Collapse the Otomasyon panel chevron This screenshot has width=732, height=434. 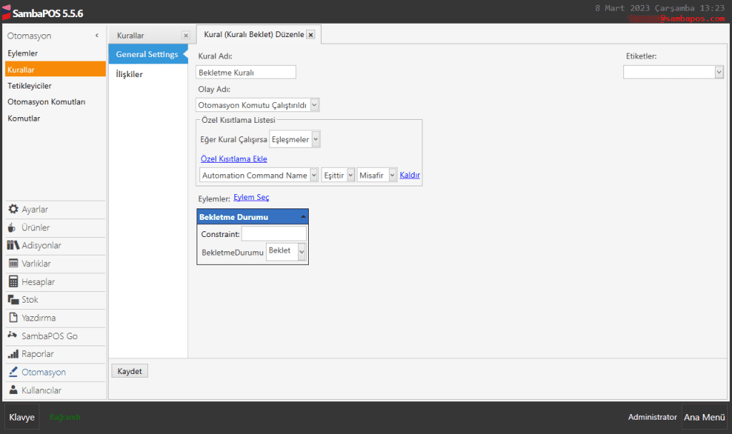[97, 36]
